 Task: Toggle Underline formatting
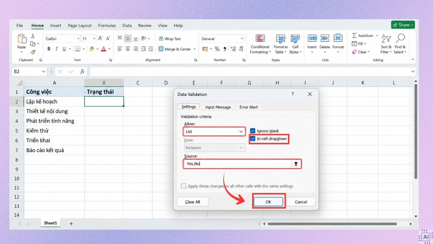coord(65,49)
